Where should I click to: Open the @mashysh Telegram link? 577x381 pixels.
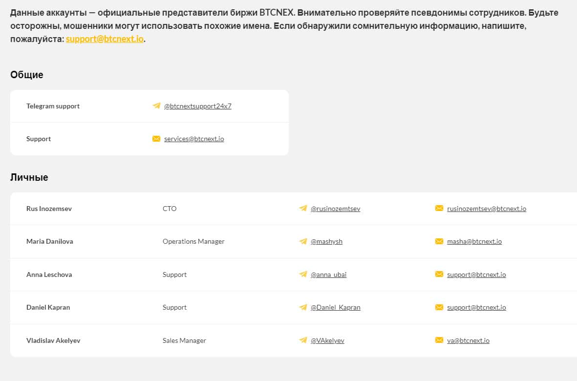(x=326, y=241)
